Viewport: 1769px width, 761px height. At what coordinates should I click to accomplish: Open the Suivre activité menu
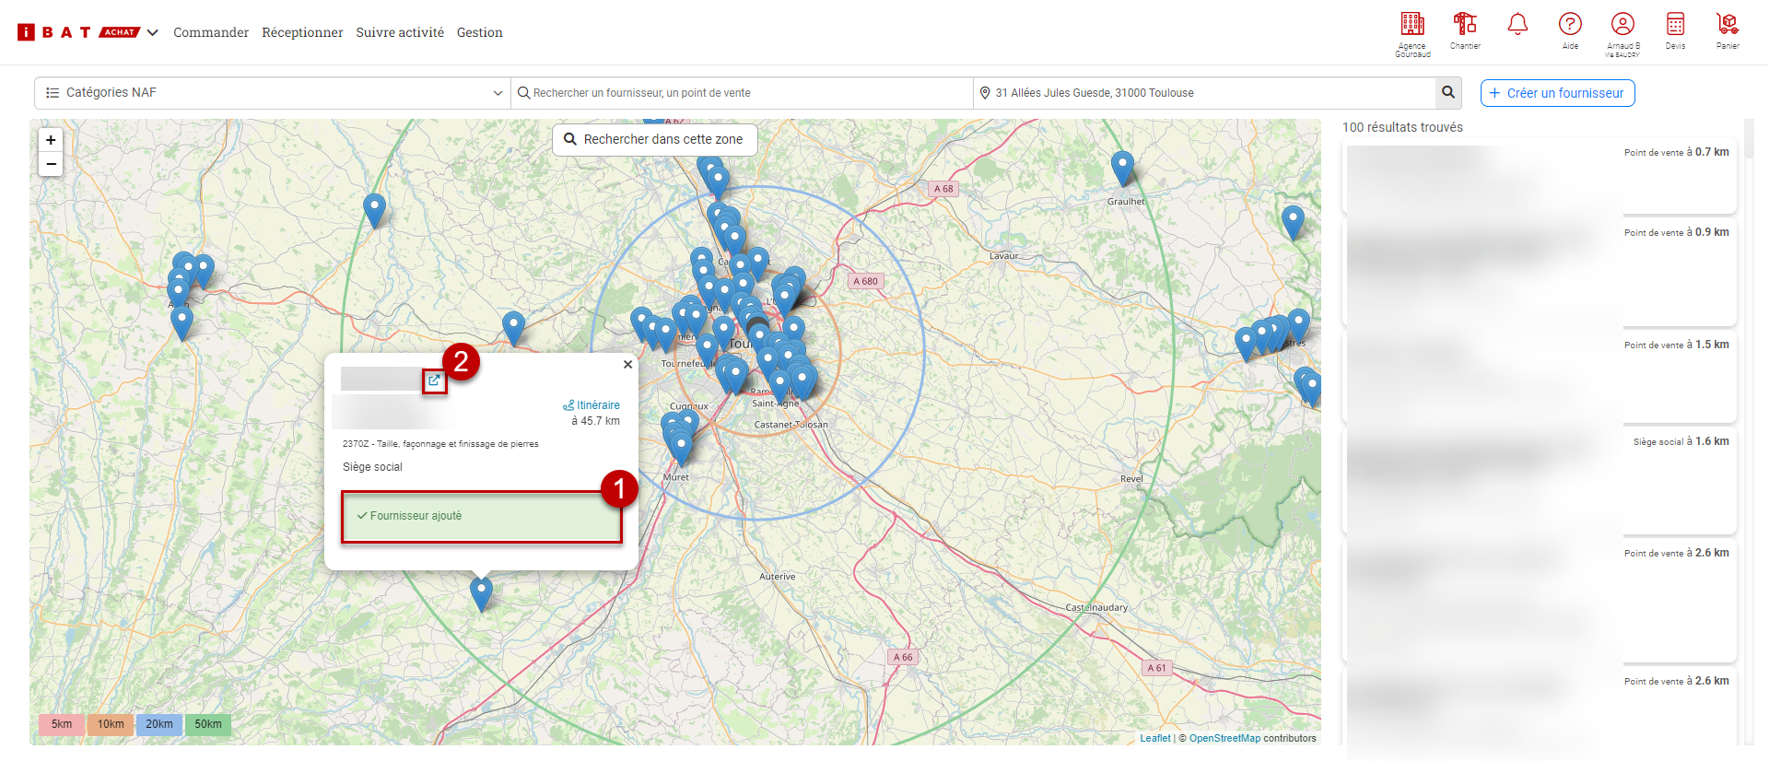click(x=400, y=32)
